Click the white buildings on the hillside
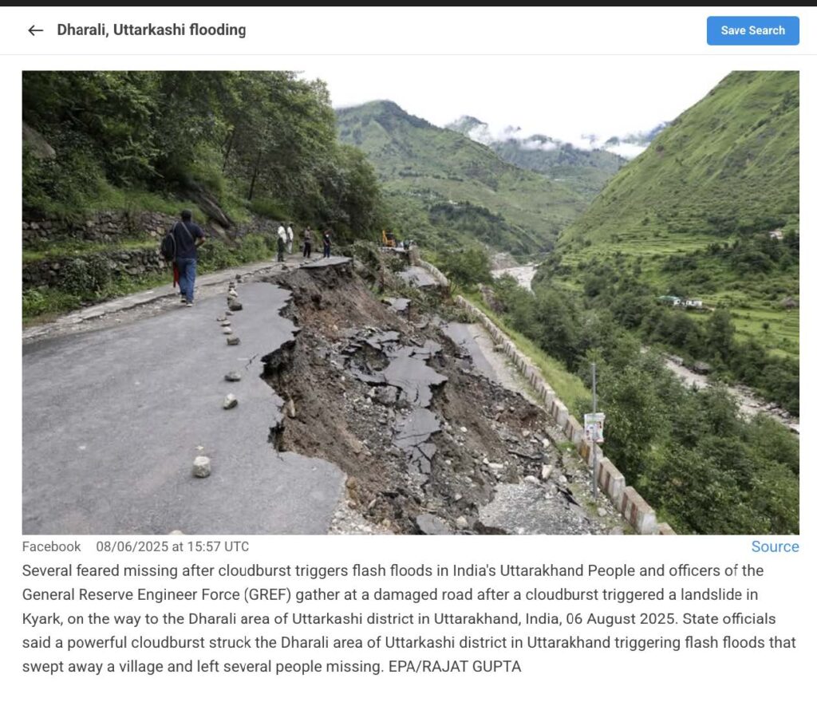817x706 pixels. tap(681, 302)
